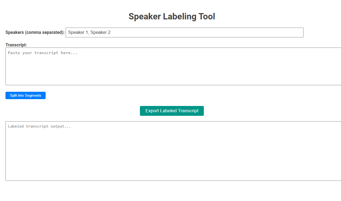Click the Speakers label text
Viewport: 341px width, 201px height.
pos(35,32)
